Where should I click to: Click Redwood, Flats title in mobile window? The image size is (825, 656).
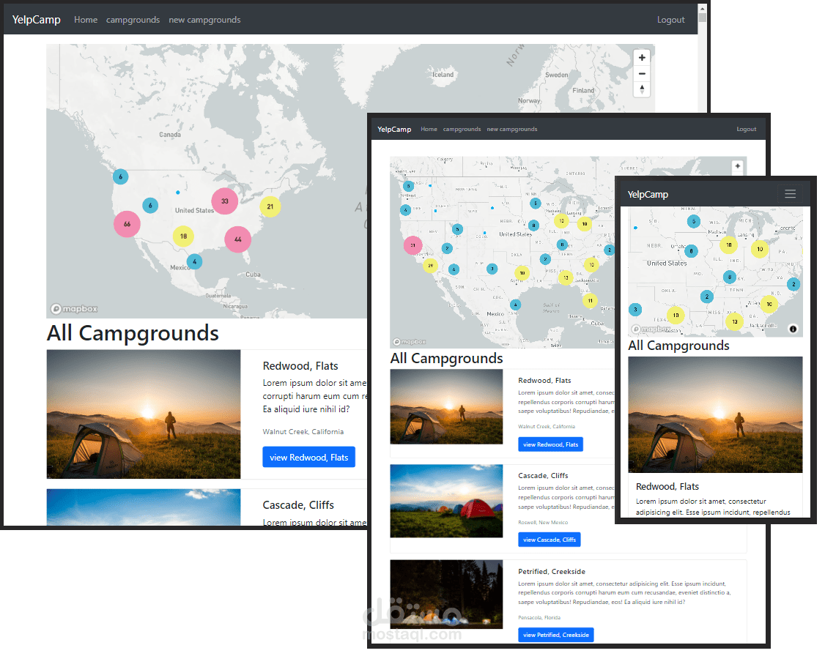coord(667,486)
